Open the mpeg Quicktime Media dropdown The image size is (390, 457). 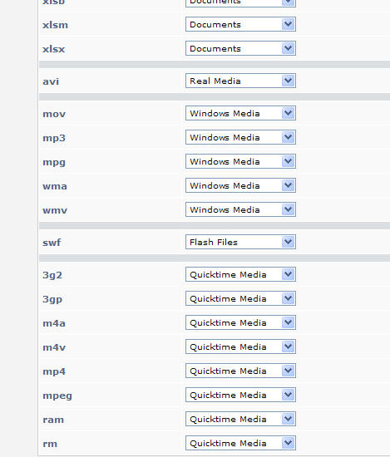click(x=240, y=396)
